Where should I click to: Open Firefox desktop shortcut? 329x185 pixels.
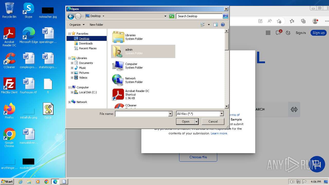[x=9, y=111]
